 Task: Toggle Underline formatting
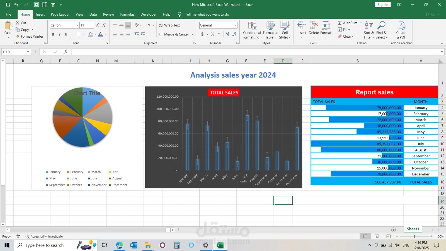pos(66,34)
